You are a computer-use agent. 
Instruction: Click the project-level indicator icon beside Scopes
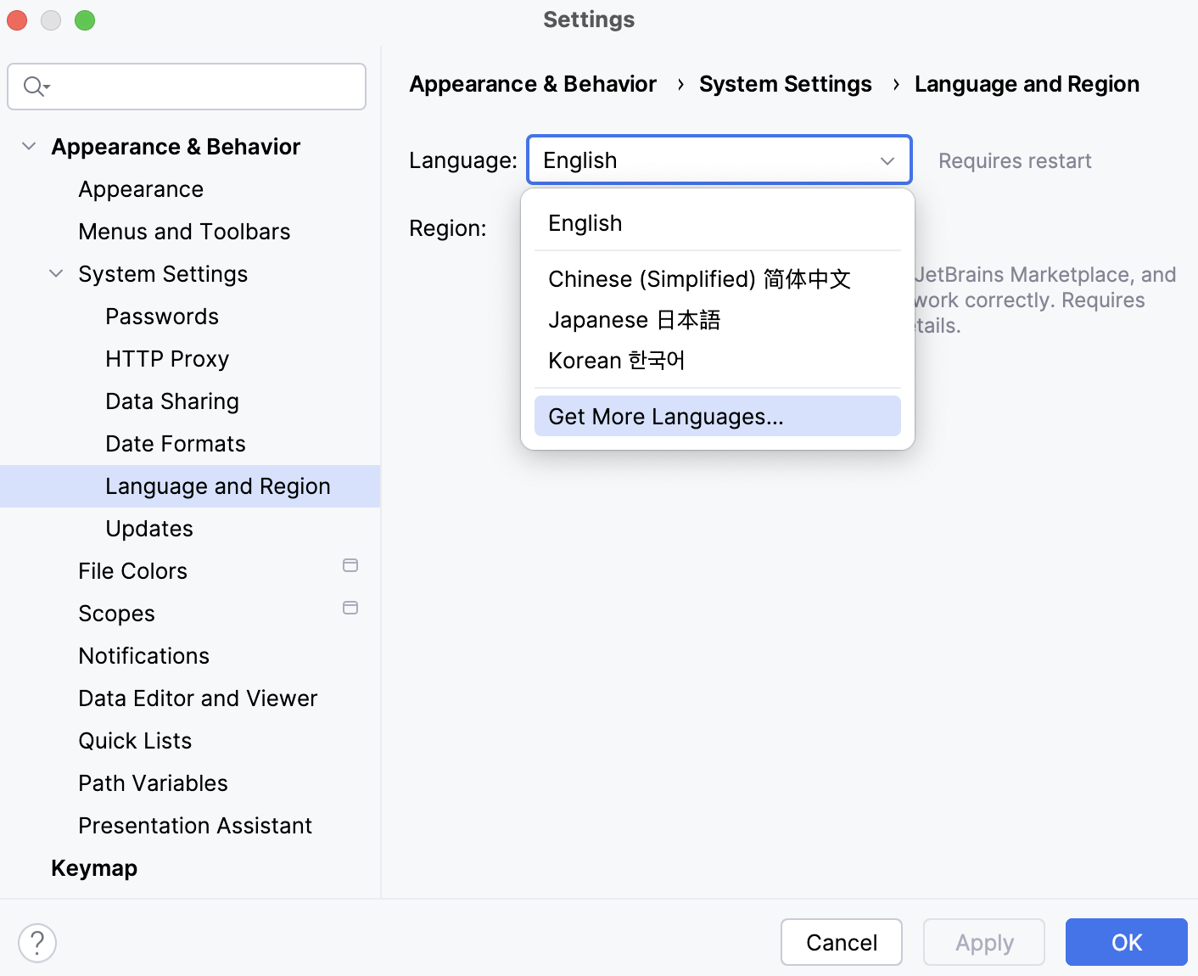point(350,608)
